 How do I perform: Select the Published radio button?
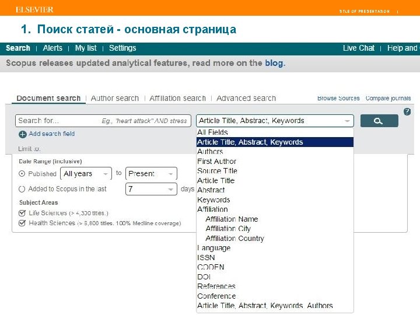22,174
